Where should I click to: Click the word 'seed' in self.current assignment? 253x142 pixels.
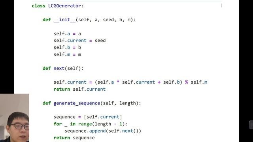coord(100,41)
